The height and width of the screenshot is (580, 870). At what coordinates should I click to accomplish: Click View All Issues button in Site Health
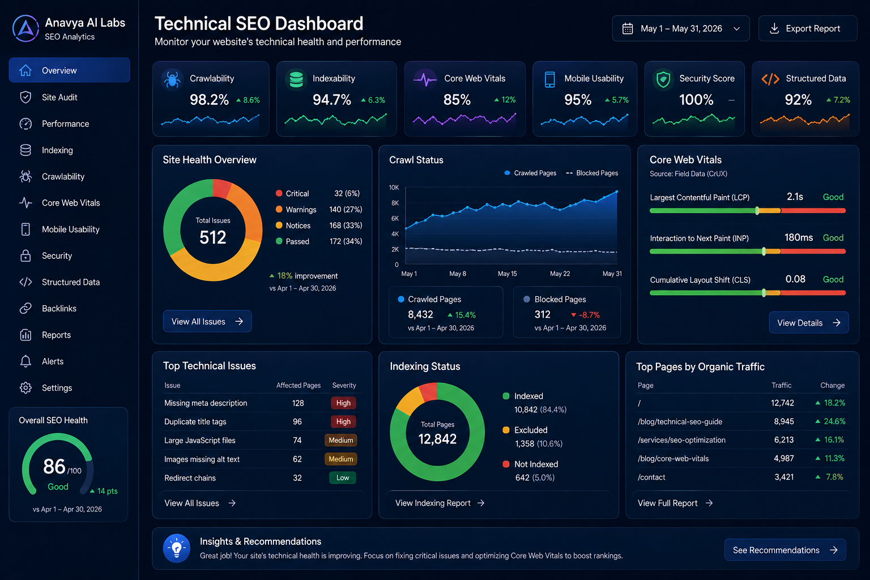pyautogui.click(x=207, y=321)
